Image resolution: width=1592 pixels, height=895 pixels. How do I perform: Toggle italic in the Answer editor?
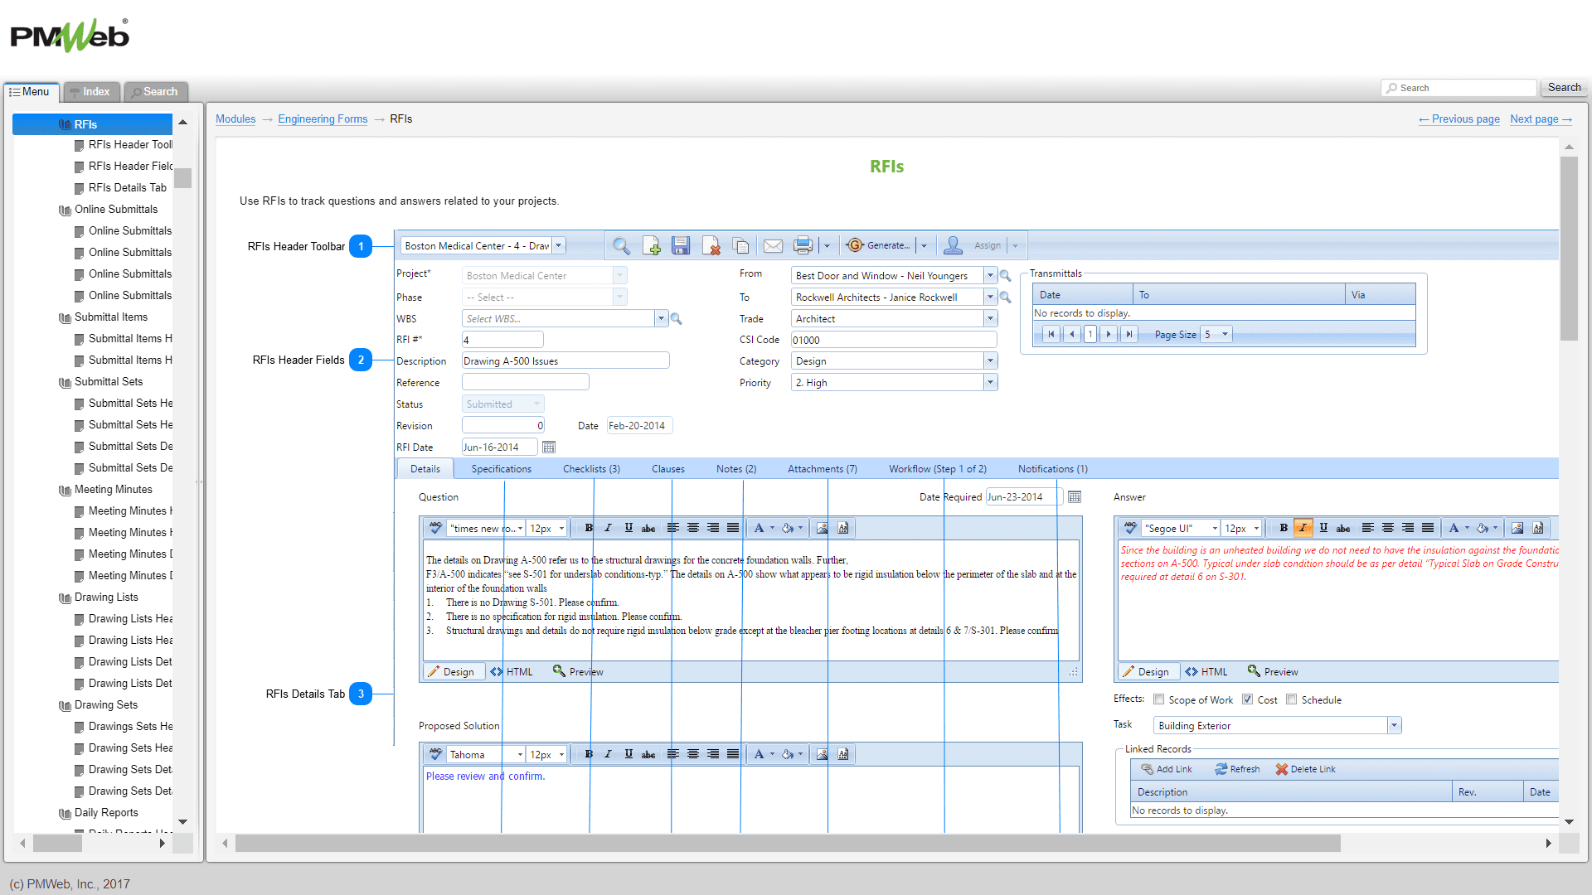pos(1303,528)
